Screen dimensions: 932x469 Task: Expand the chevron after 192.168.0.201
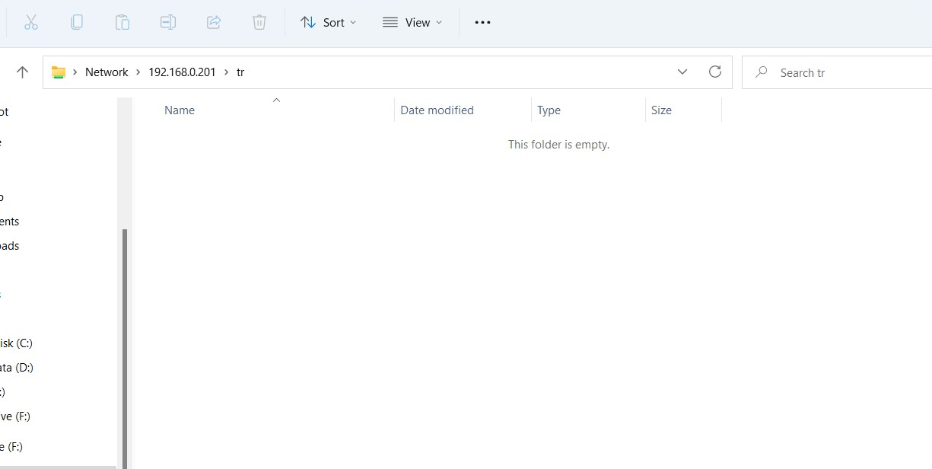point(226,72)
